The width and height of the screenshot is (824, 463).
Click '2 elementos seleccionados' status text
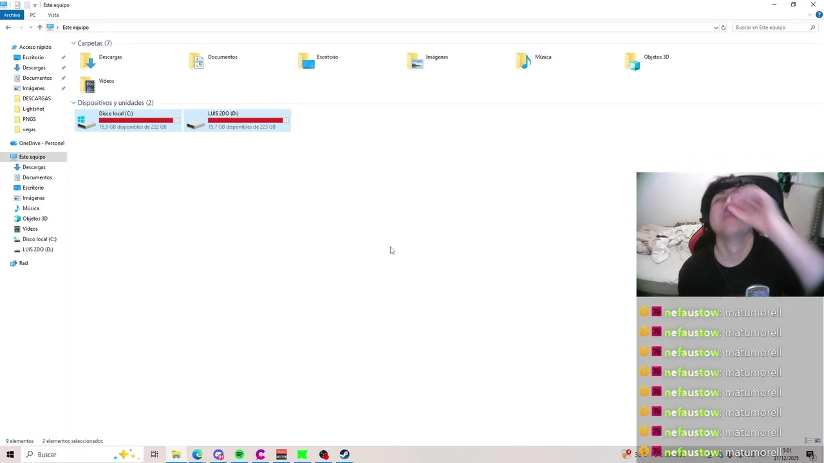tap(73, 441)
